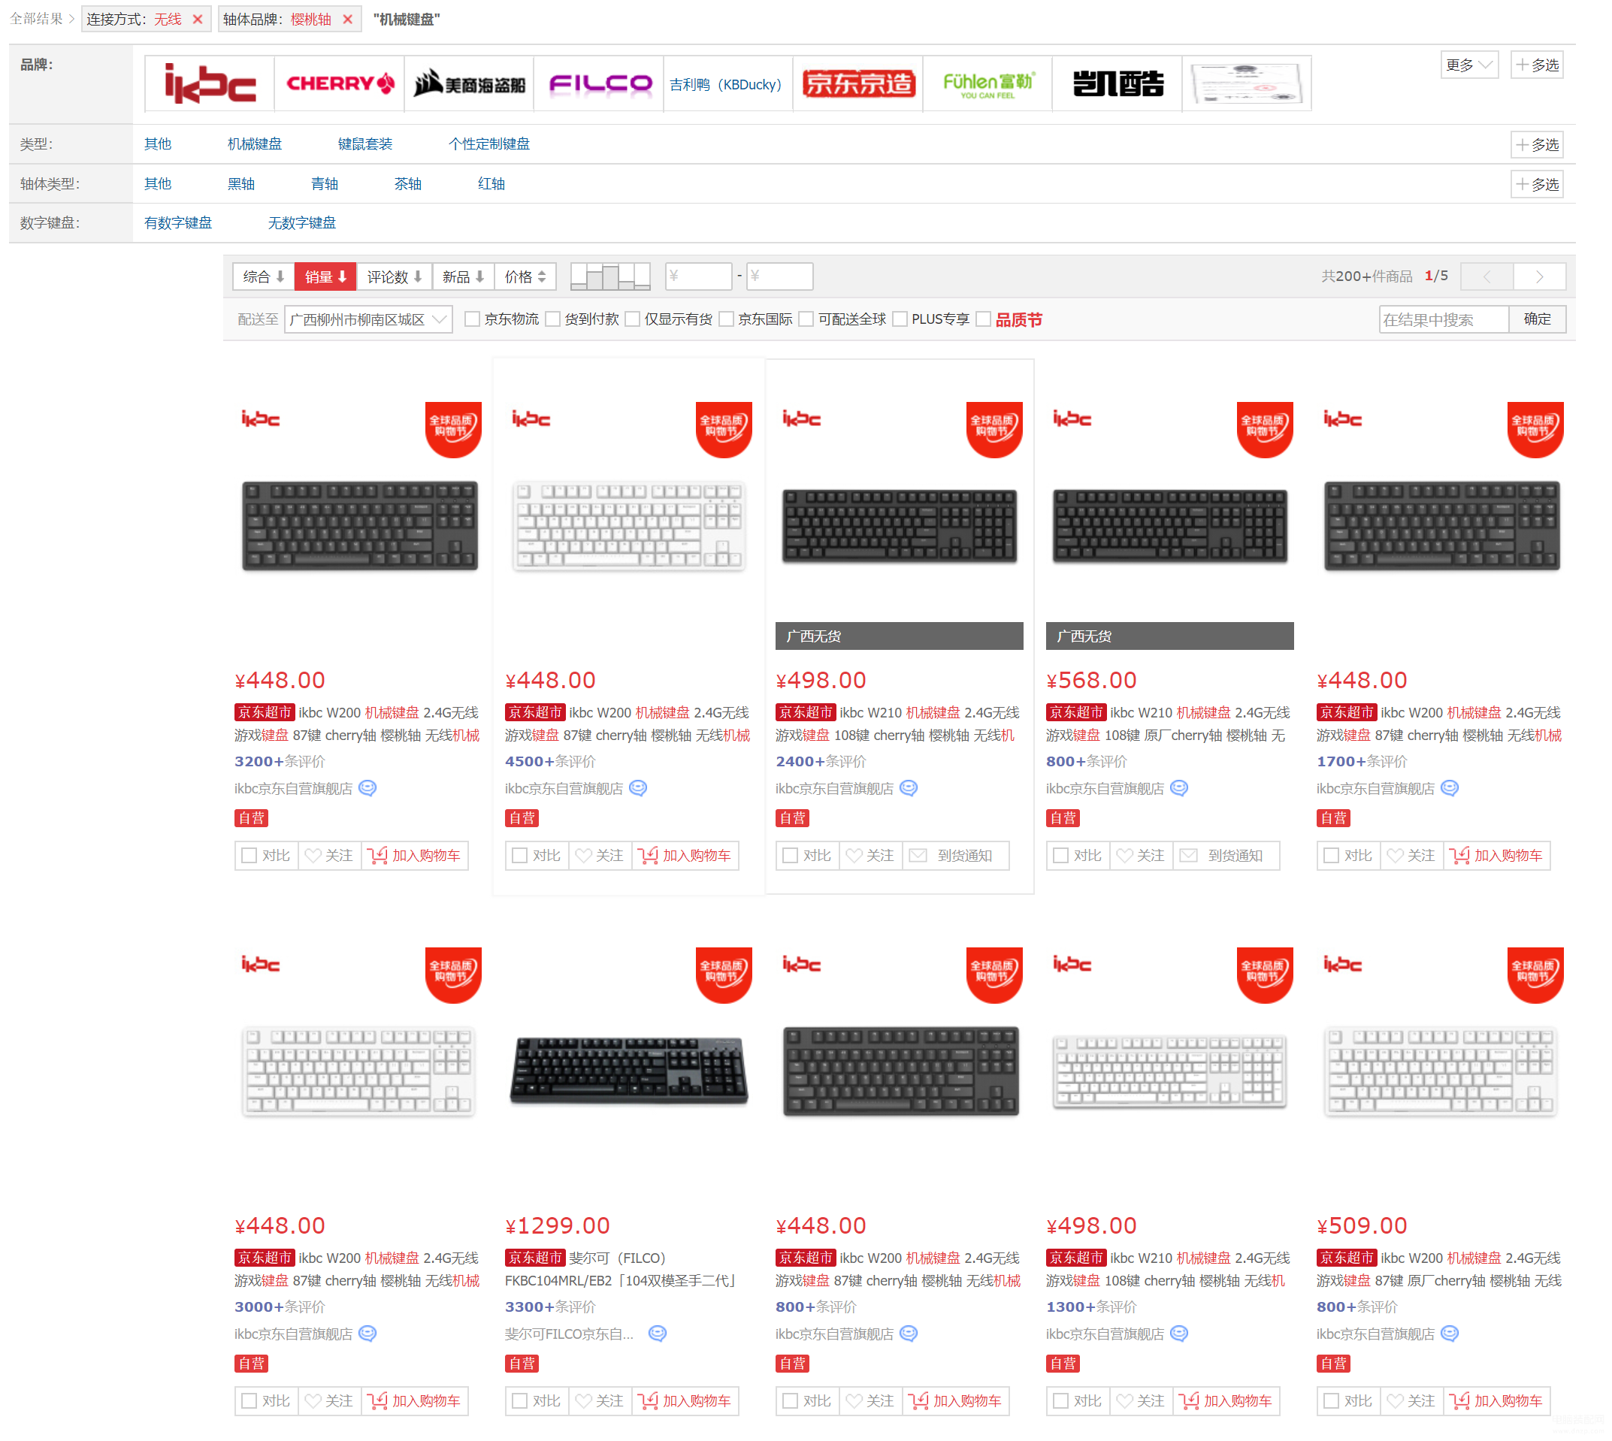
Task: Focus the 在结果中搜索 search box
Action: (x=1443, y=319)
